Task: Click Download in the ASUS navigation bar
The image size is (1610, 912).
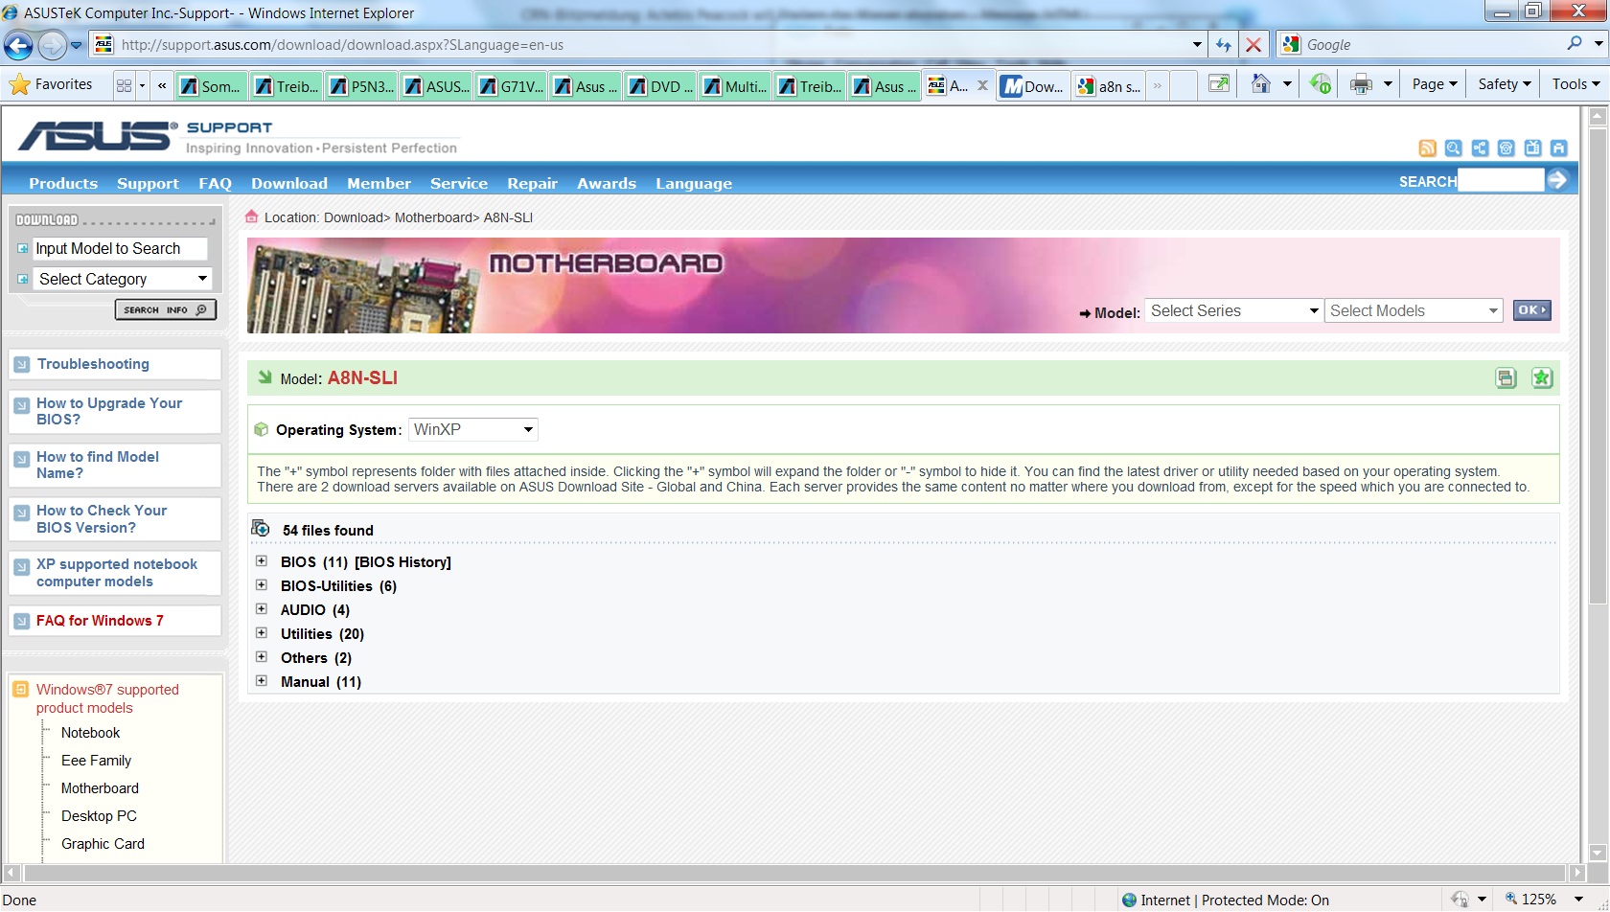Action: [289, 183]
